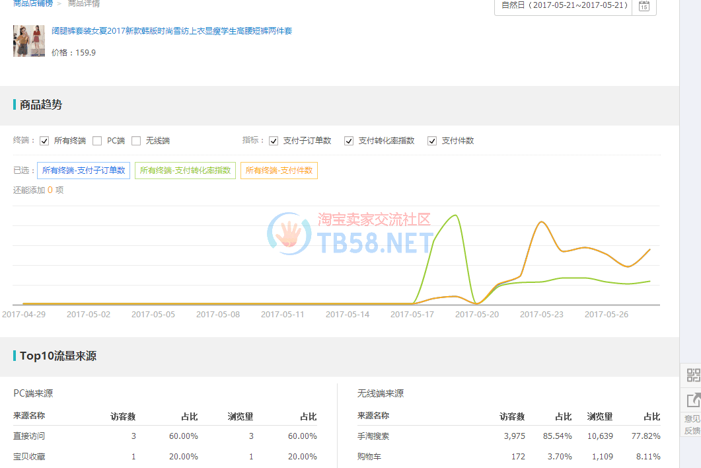Click the 无线端来源 table title
701x468 pixels.
click(x=381, y=393)
